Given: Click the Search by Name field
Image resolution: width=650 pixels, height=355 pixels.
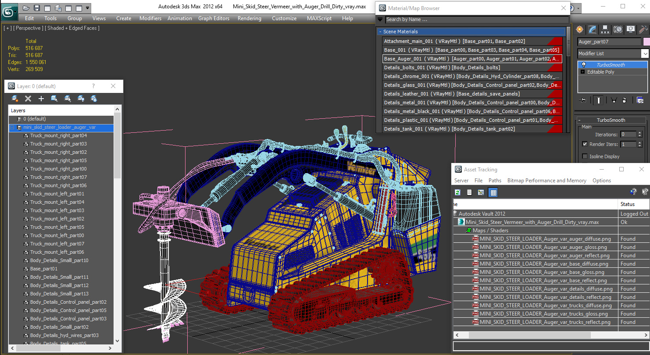Looking at the screenshot, I should click(476, 19).
